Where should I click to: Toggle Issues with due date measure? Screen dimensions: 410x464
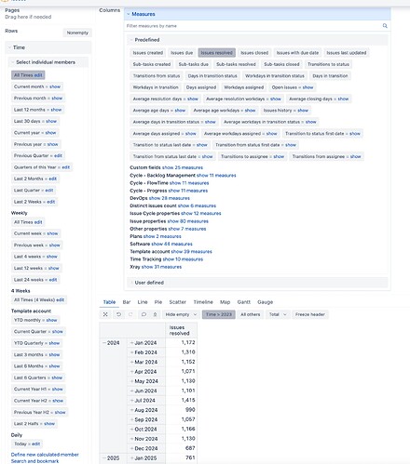pyautogui.click(x=297, y=53)
